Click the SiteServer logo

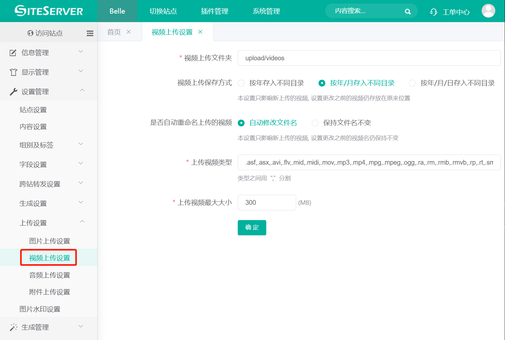click(x=48, y=11)
